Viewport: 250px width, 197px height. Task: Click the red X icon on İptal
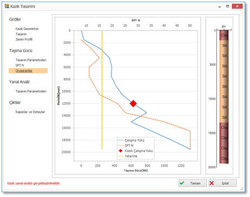point(212,183)
